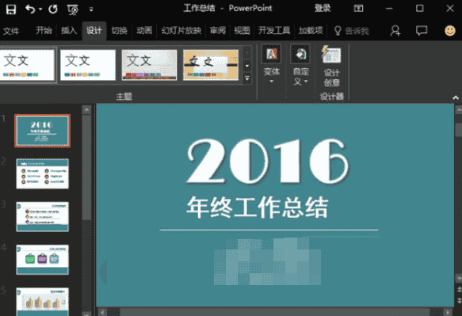462x316 pixels.
Task: Switch to the 切换 tab
Action: click(119, 30)
